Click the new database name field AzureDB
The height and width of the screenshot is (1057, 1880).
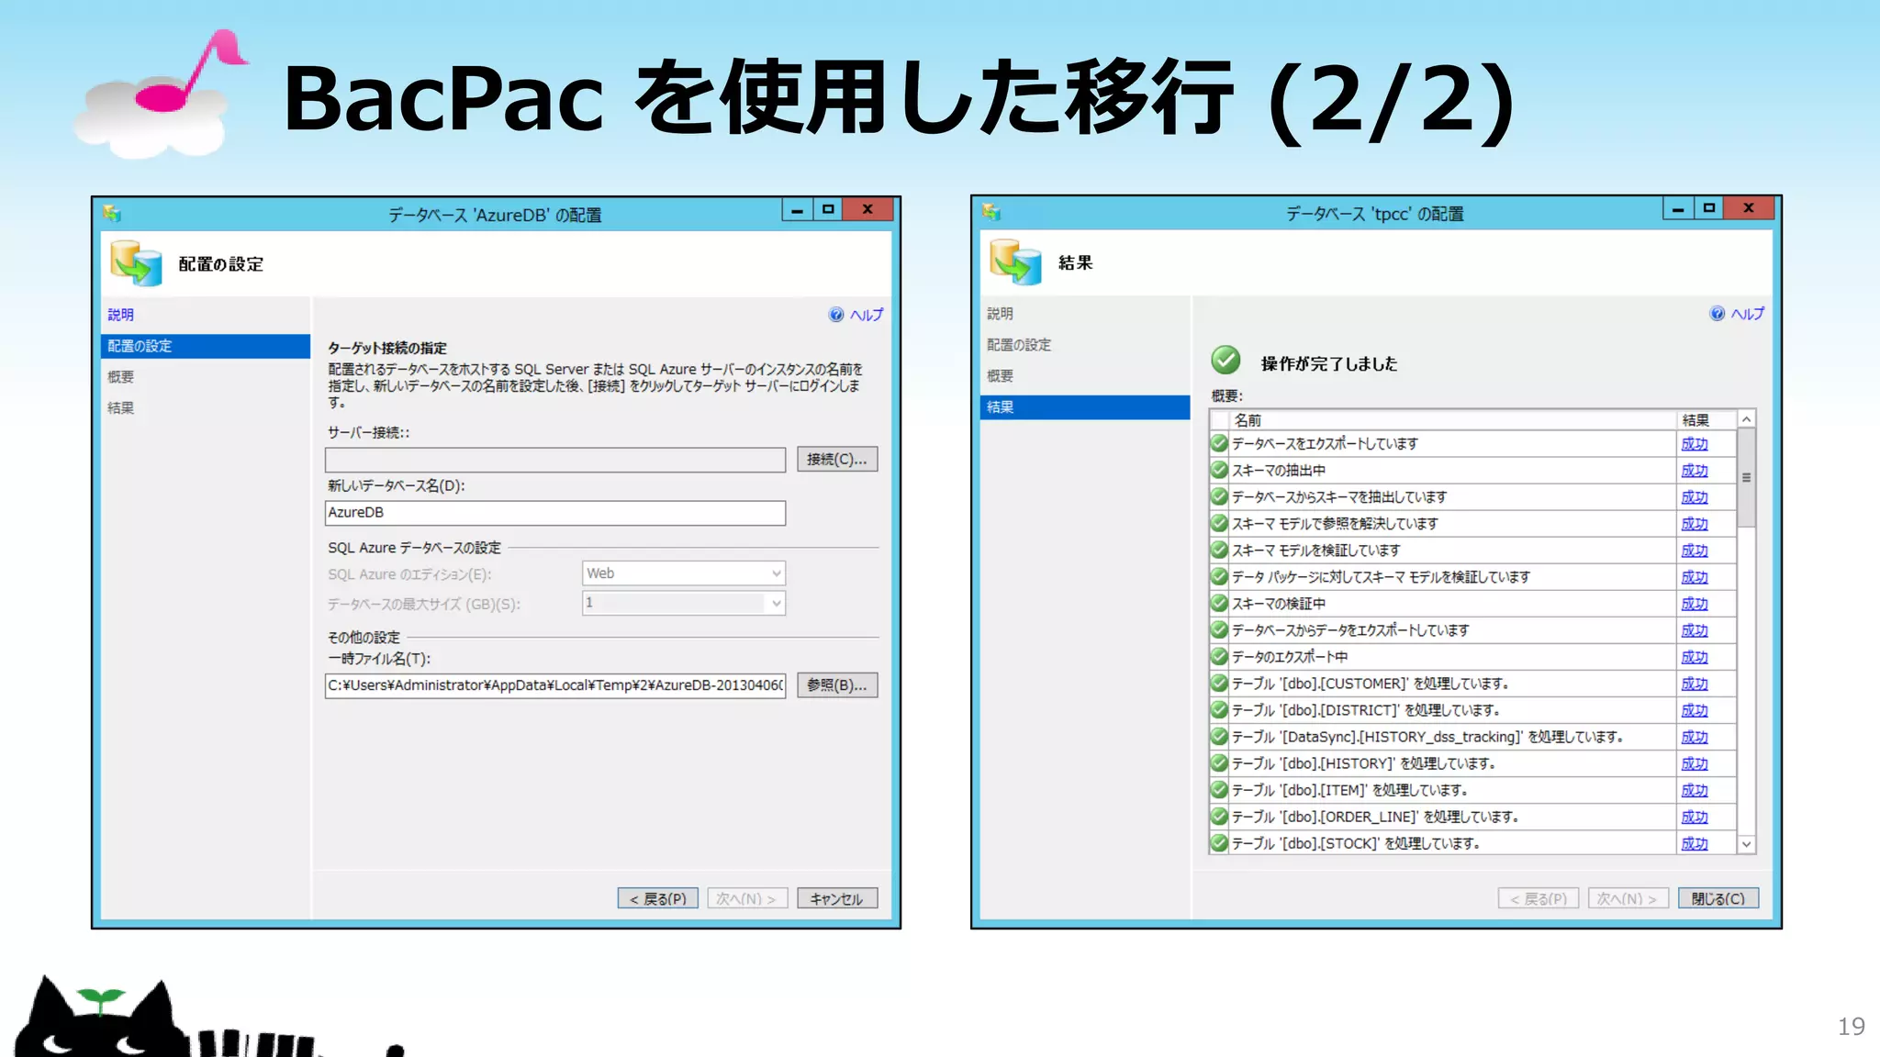click(555, 513)
